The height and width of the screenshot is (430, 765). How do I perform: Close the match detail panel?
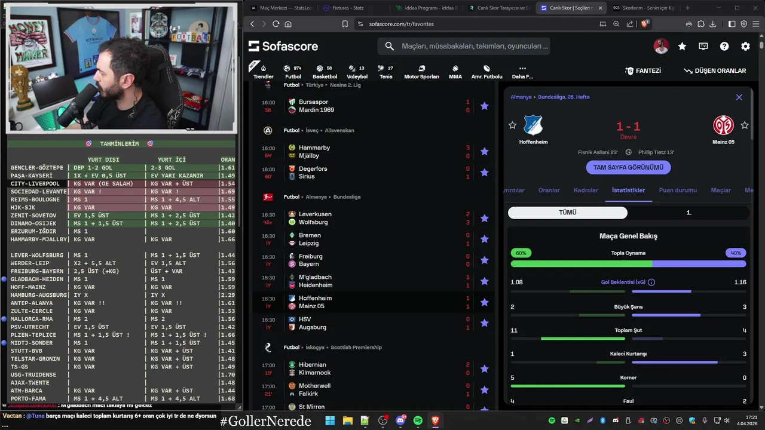[739, 97]
